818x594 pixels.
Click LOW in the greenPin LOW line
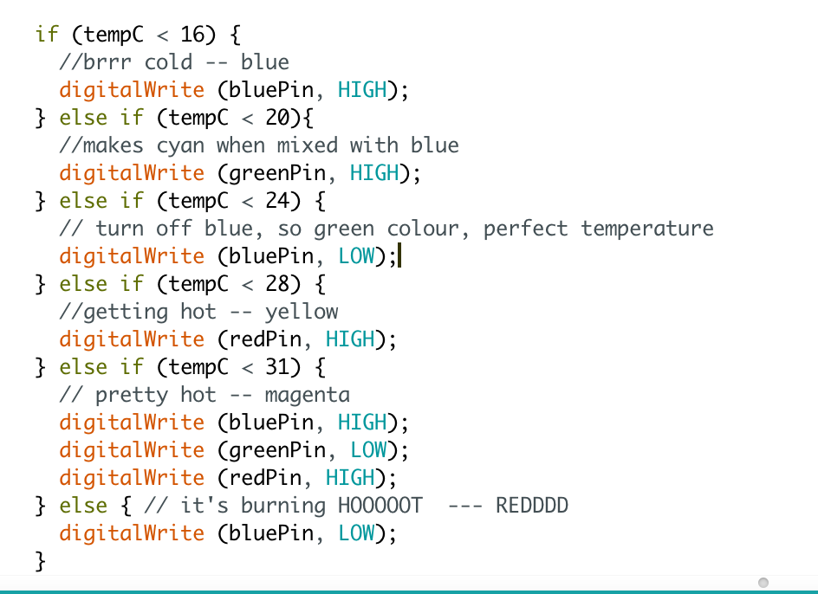coord(368,450)
